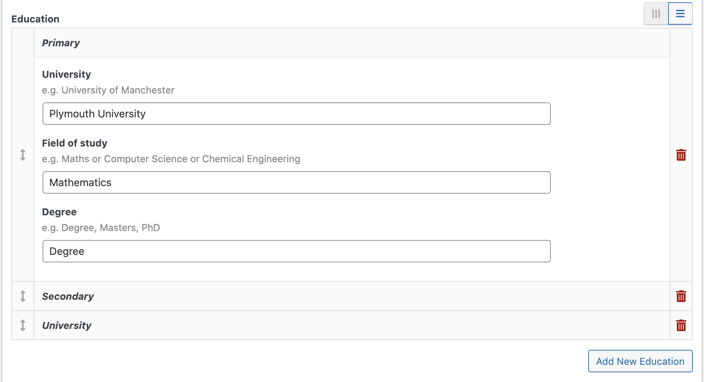Focus the Plymouth University text field

296,114
